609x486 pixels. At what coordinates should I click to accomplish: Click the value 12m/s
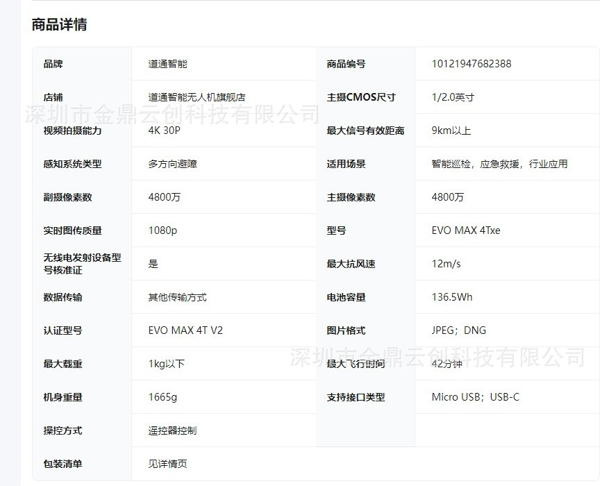(447, 264)
